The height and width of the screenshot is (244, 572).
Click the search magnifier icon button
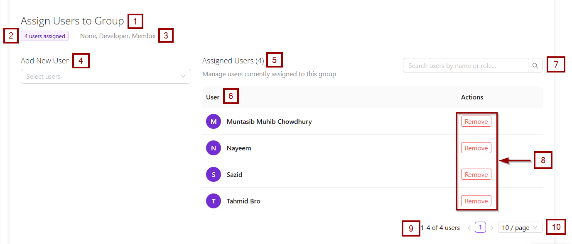coord(535,65)
